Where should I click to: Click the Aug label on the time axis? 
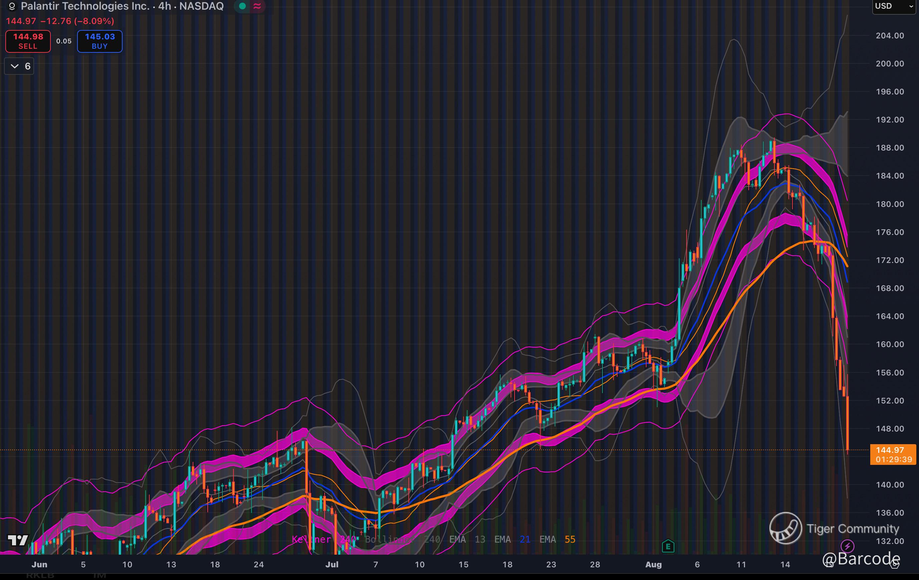point(653,564)
